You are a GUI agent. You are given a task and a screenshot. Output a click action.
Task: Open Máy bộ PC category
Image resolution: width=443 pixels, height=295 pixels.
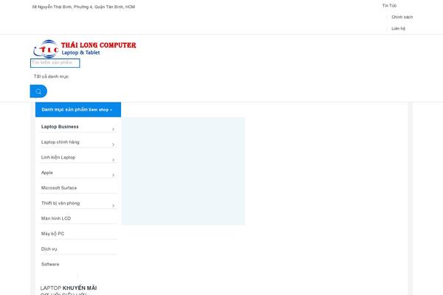[x=52, y=234]
